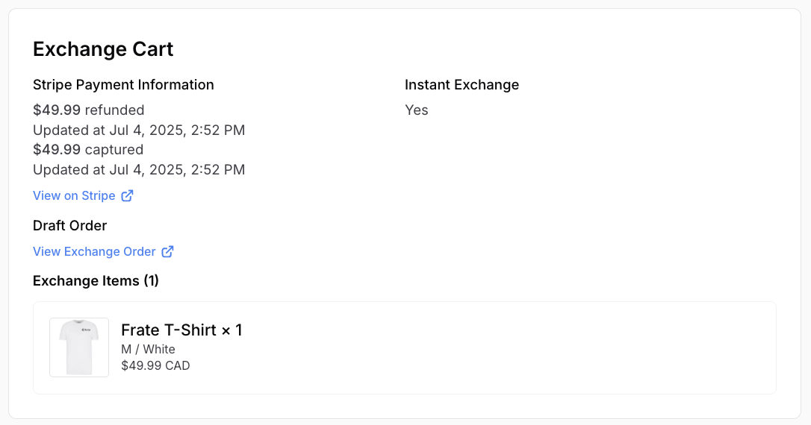
Task: Click the Frate T-Shirt × 1 item title
Action: point(181,330)
